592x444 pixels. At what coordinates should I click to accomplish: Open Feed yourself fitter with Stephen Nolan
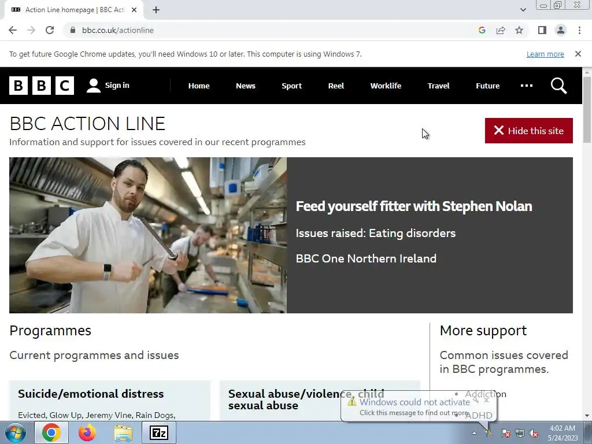414,206
